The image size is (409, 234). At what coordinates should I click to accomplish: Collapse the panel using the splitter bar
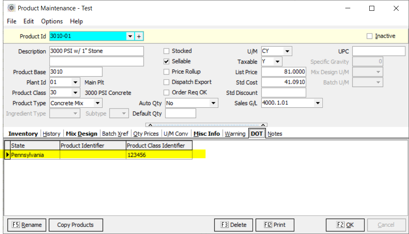(x=206, y=125)
